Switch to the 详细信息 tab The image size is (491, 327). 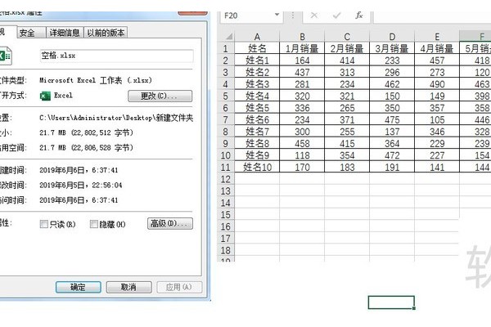pyautogui.click(x=65, y=33)
